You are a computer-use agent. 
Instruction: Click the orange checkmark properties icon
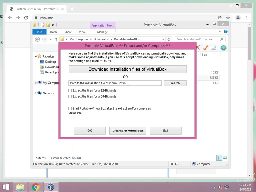tap(205, 48)
